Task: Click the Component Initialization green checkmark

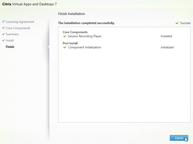Action: [x=65, y=47]
